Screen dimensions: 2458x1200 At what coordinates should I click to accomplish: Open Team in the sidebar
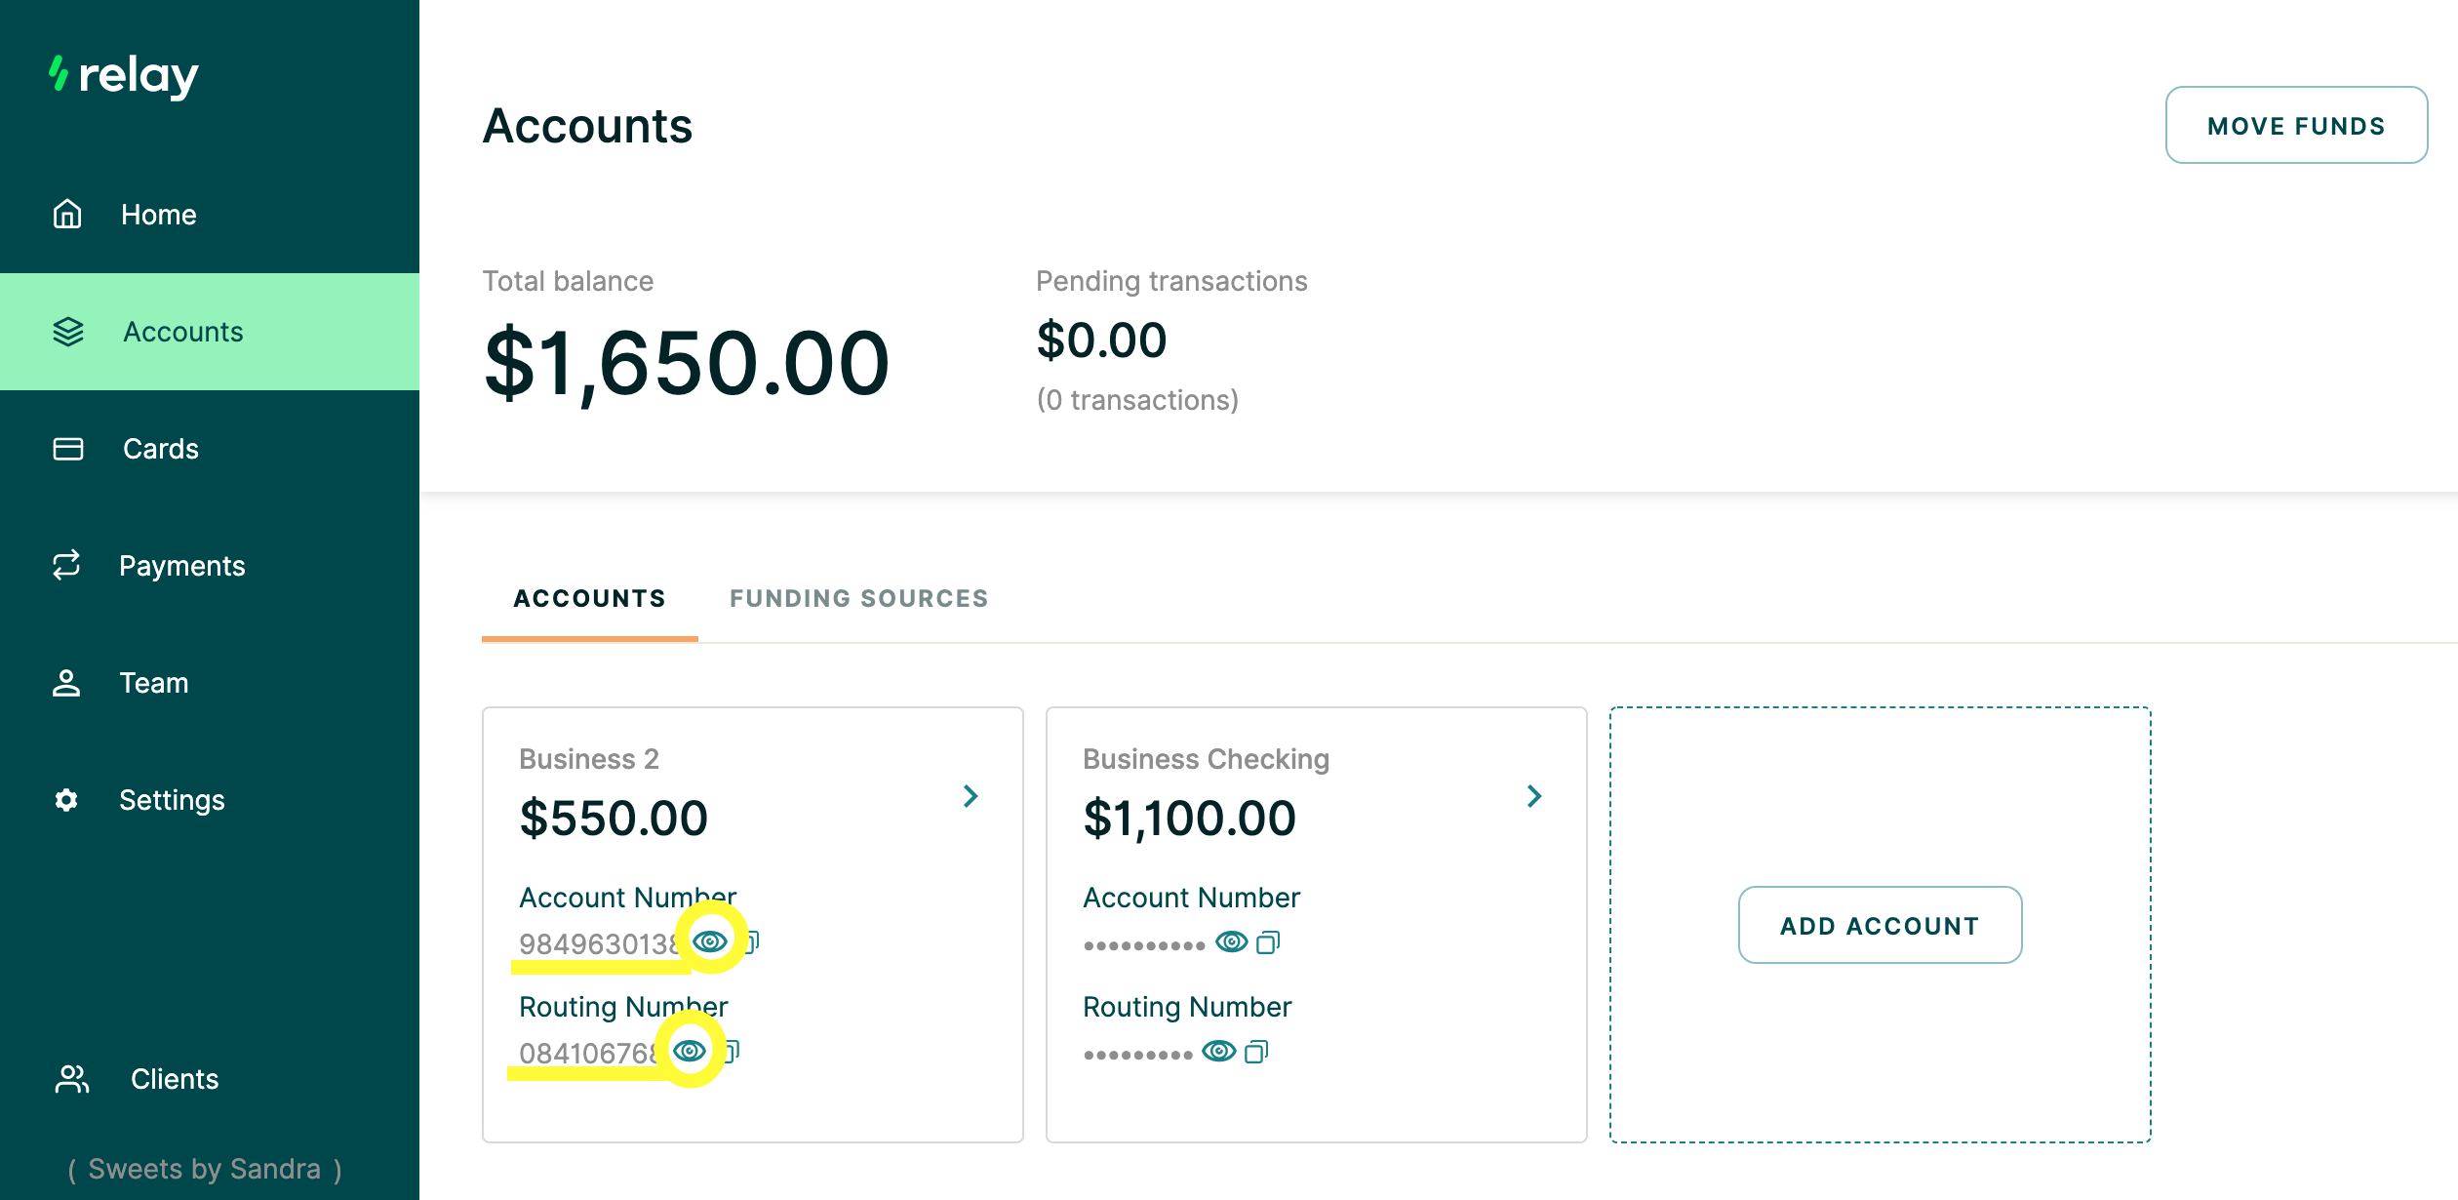[x=210, y=683]
